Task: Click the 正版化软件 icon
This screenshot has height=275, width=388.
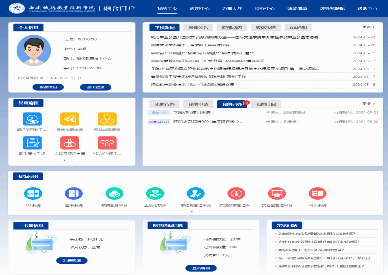Action: tap(155, 193)
